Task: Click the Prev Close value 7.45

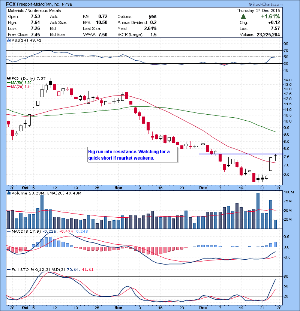Action: tap(35, 34)
